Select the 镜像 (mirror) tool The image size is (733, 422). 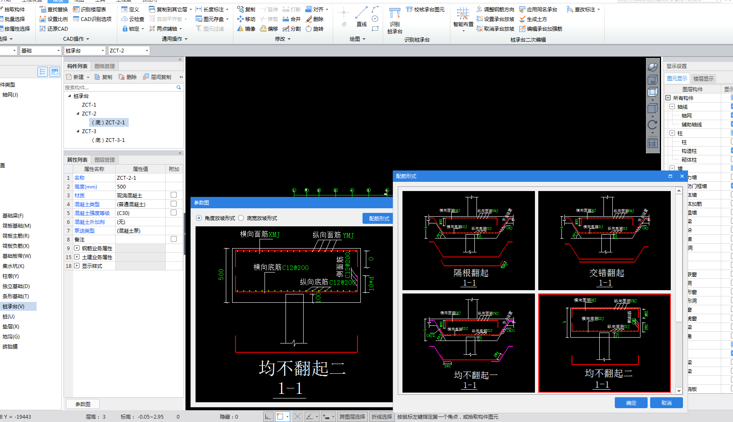pos(246,29)
